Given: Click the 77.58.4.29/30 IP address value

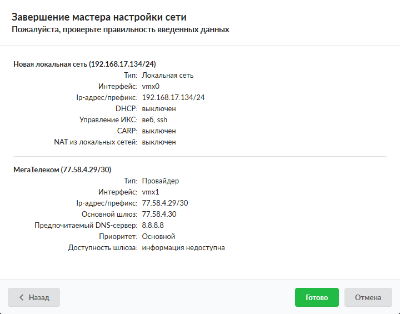Looking at the screenshot, I should click(x=165, y=203).
